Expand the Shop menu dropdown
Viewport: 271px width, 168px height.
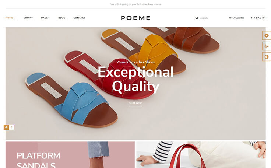(x=28, y=18)
